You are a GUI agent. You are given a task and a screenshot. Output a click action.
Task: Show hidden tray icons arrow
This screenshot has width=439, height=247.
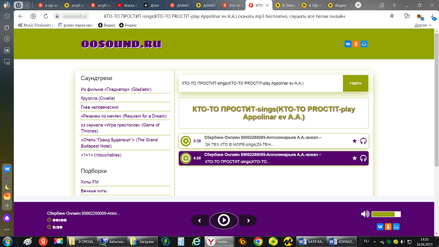[x=374, y=242]
